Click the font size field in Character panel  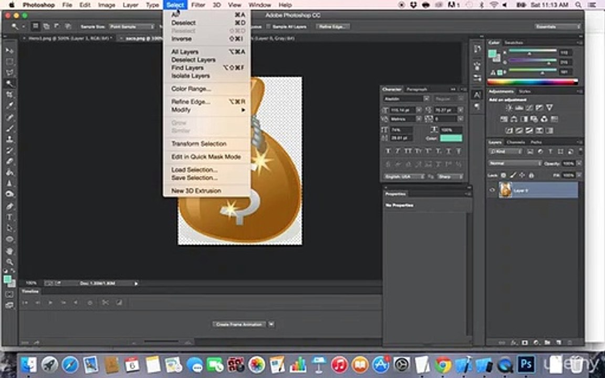[402, 110]
